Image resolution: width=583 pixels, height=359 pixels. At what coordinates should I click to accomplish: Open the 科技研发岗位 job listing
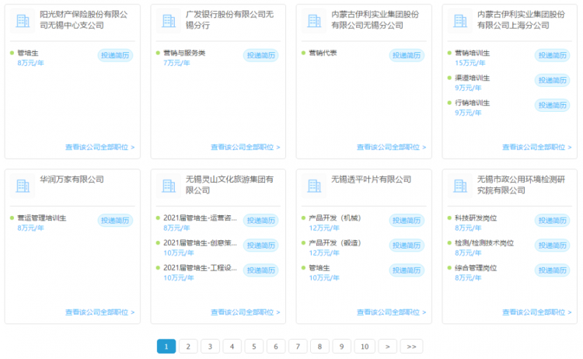(x=476, y=218)
